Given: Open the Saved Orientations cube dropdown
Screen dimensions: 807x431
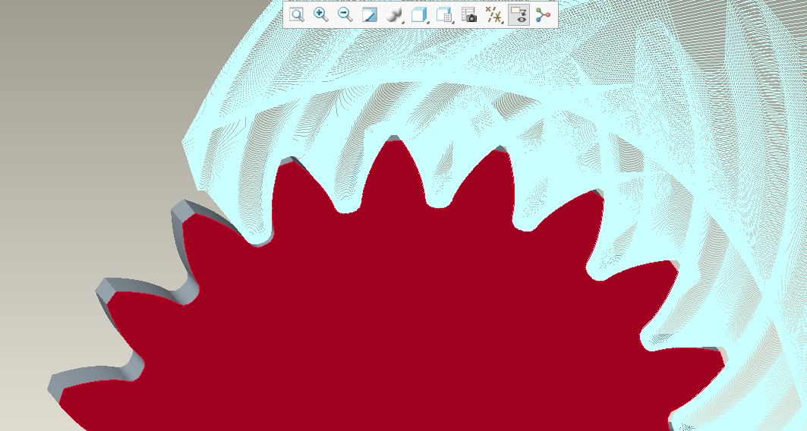Looking at the screenshot, I should pyautogui.click(x=420, y=15).
